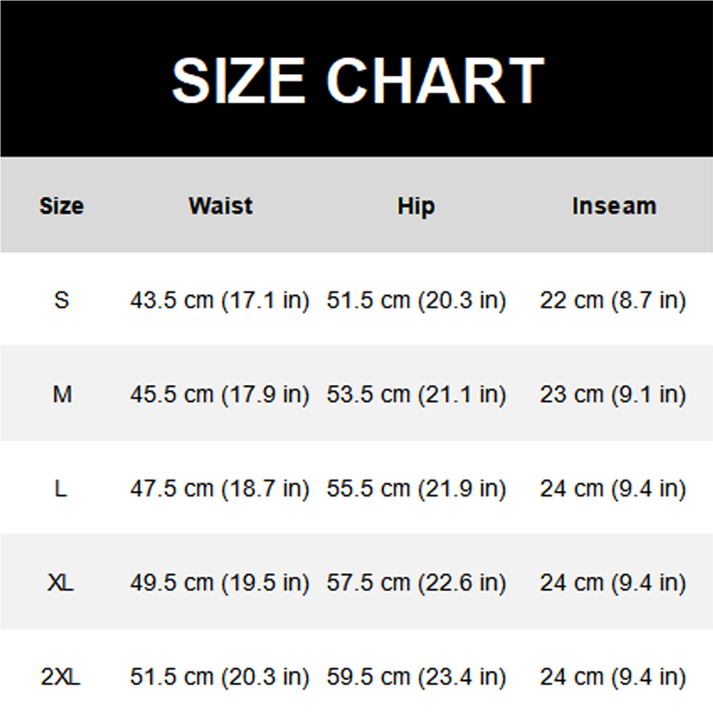Select the XL size label
This screenshot has height=713, width=713.
coord(61,584)
